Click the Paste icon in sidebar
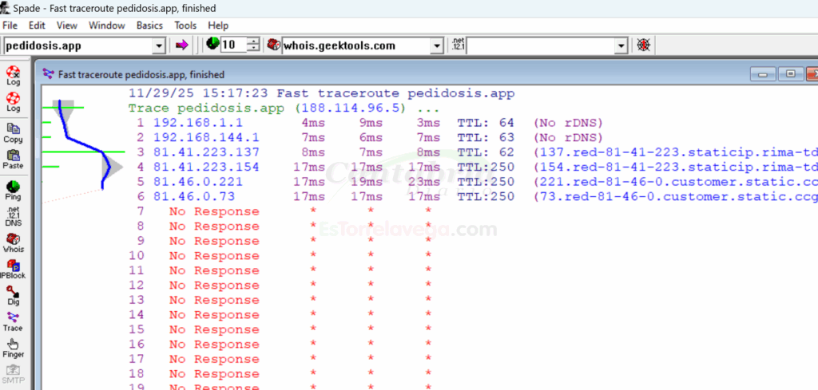818x390 pixels. (13, 159)
